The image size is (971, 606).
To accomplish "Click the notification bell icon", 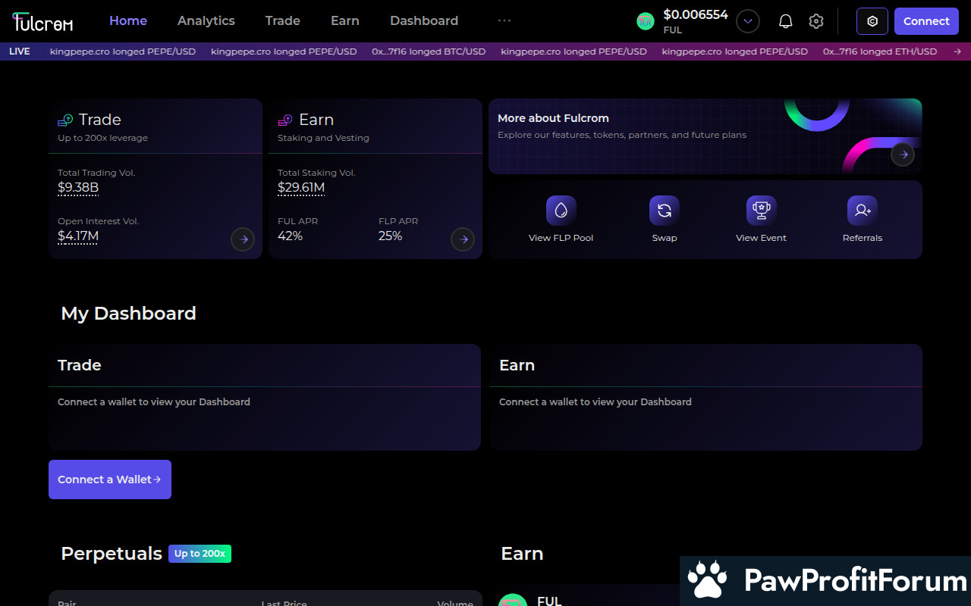I will [785, 21].
